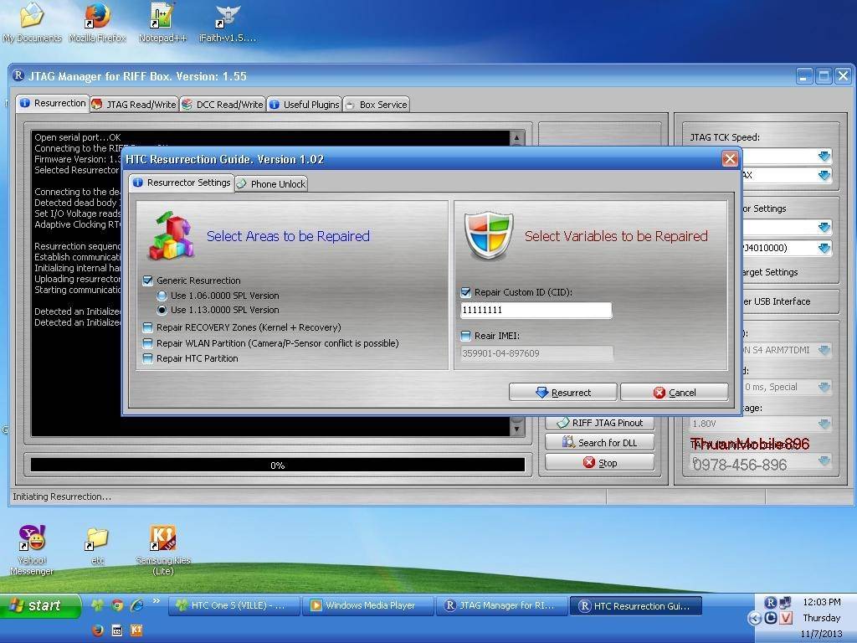857x643 pixels.
Task: Open the Box Service tab
Action: pyautogui.click(x=376, y=105)
